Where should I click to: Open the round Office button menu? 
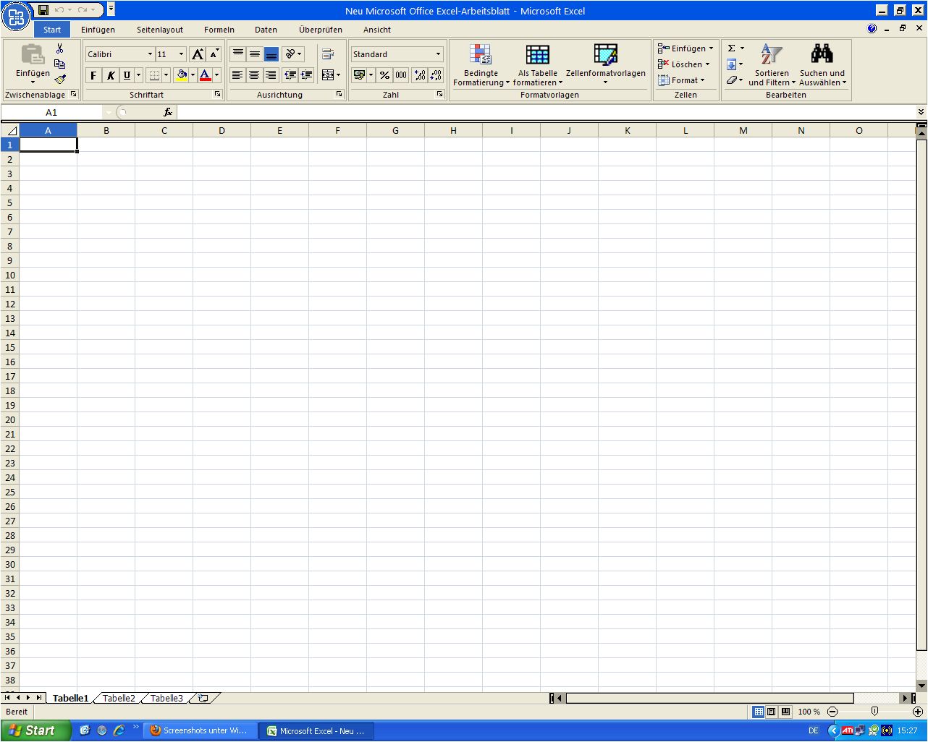pos(17,17)
